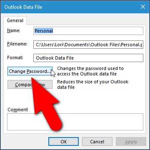
Task: Click the Outlook Data File title bar text
Action: pos(23,7)
